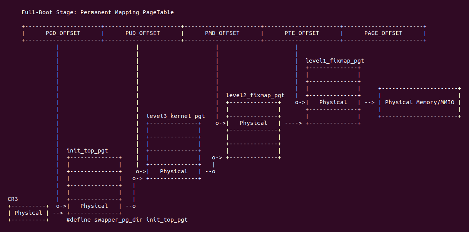Select the PUD_OFFSET header cell
This screenshot has height=232, width=469.
coord(142,33)
